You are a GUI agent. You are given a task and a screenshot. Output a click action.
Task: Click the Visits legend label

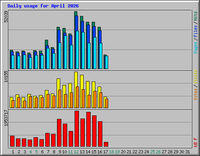point(196,77)
